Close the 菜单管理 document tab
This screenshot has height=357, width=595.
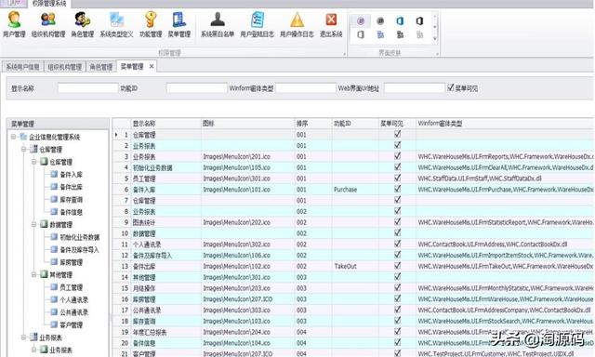152,66
